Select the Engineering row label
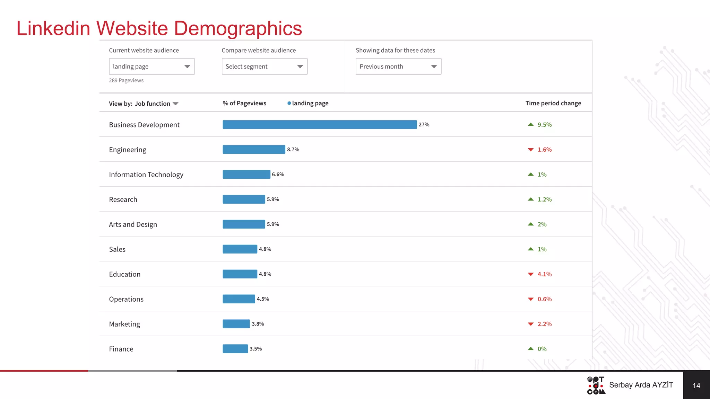 point(128,150)
